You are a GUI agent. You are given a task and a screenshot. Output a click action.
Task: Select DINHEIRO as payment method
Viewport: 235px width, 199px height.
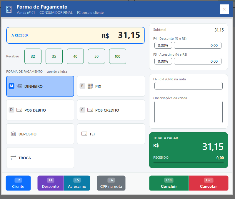coord(40,86)
